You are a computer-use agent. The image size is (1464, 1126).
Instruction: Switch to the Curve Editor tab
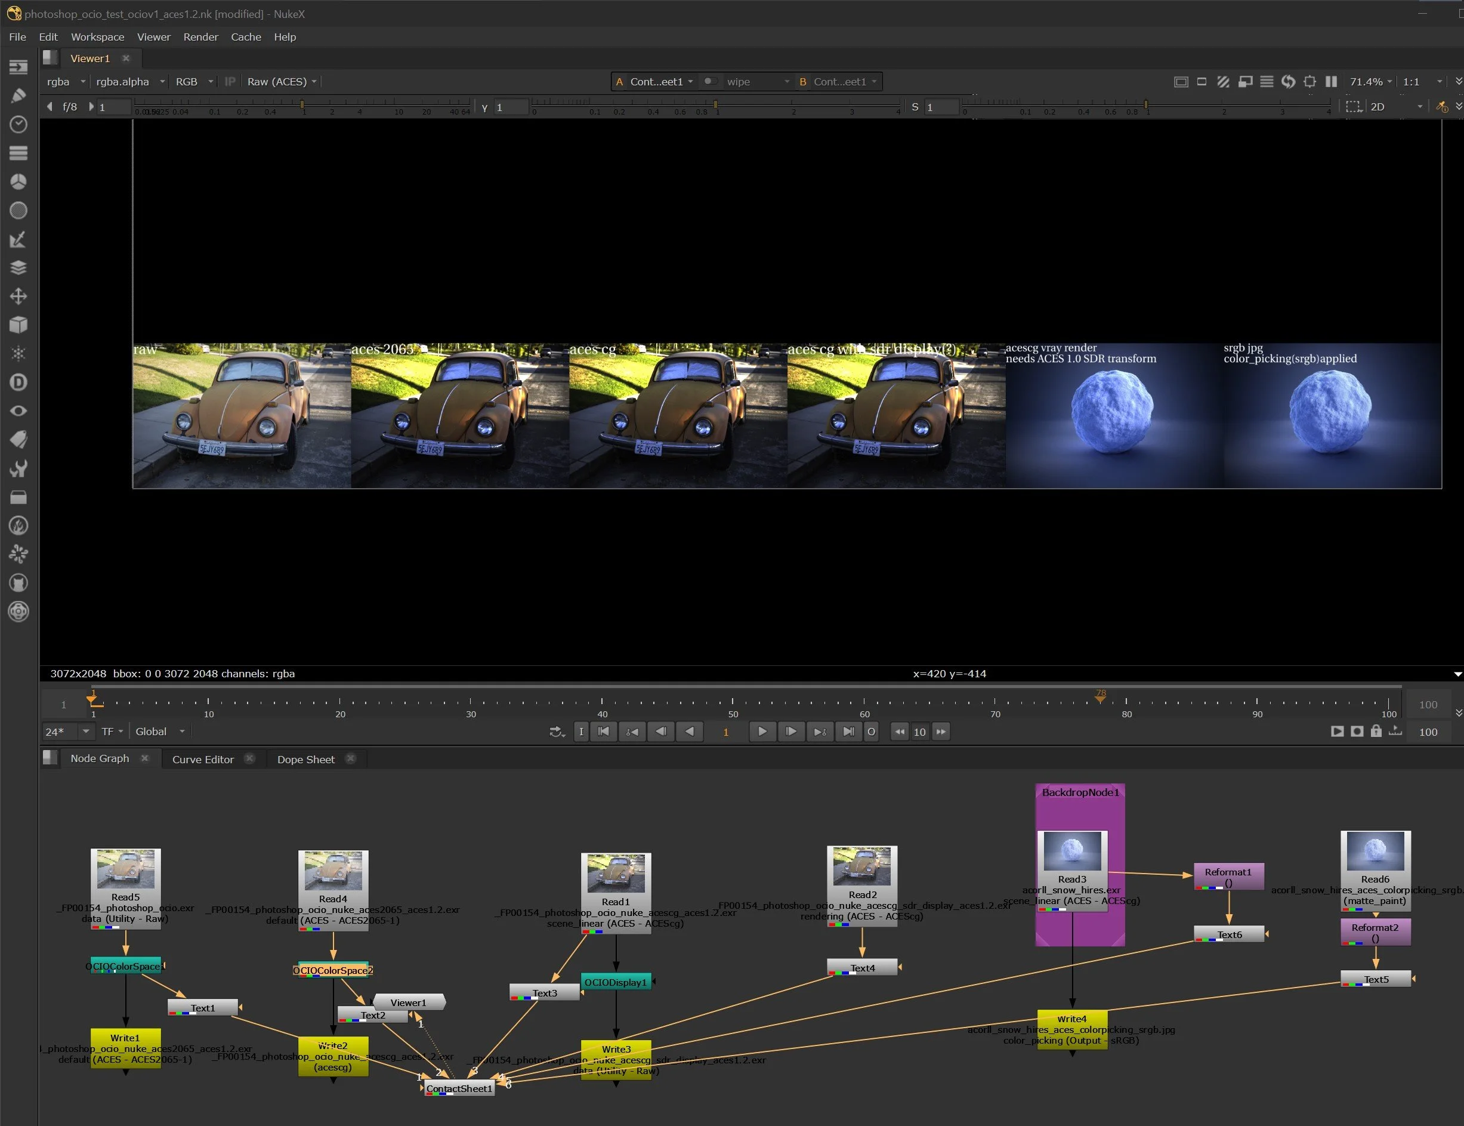(202, 760)
